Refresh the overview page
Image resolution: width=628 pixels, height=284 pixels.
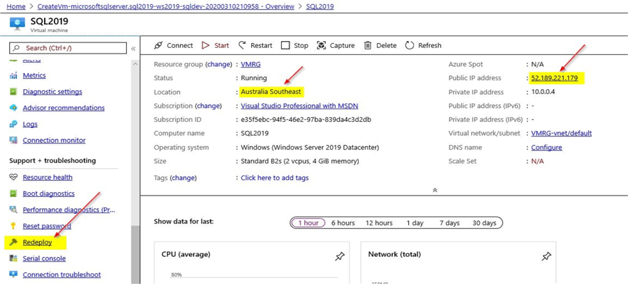[x=423, y=45]
